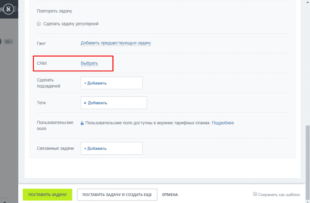Image resolution: width=310 pixels, height=203 pixels.
Task: Click the 'Гант' row label
Action: pyautogui.click(x=42, y=43)
